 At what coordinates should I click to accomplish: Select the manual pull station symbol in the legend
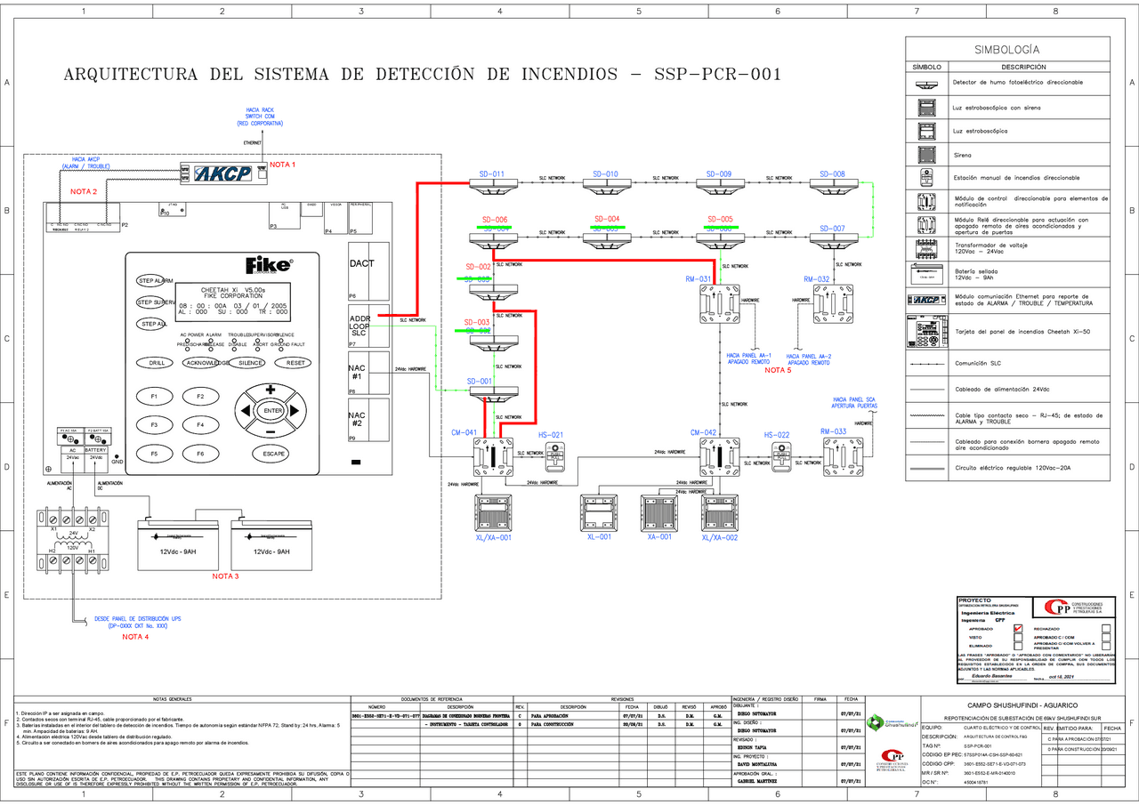[926, 176]
